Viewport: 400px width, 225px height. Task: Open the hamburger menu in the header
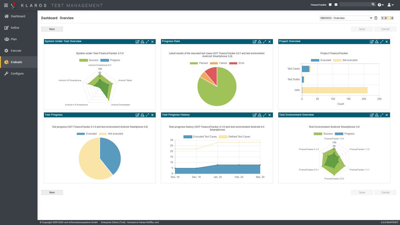click(6, 5)
